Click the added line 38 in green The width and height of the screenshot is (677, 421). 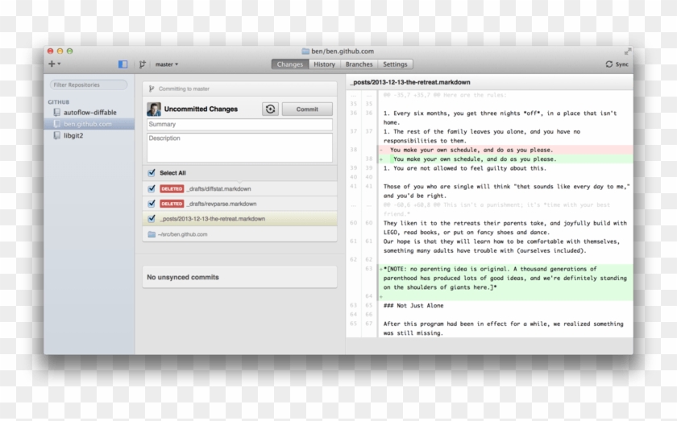(505, 159)
